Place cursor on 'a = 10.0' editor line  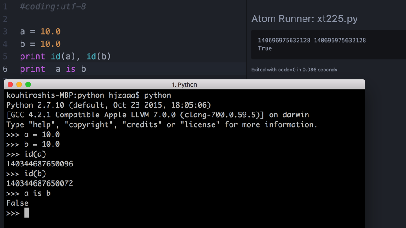click(x=40, y=32)
